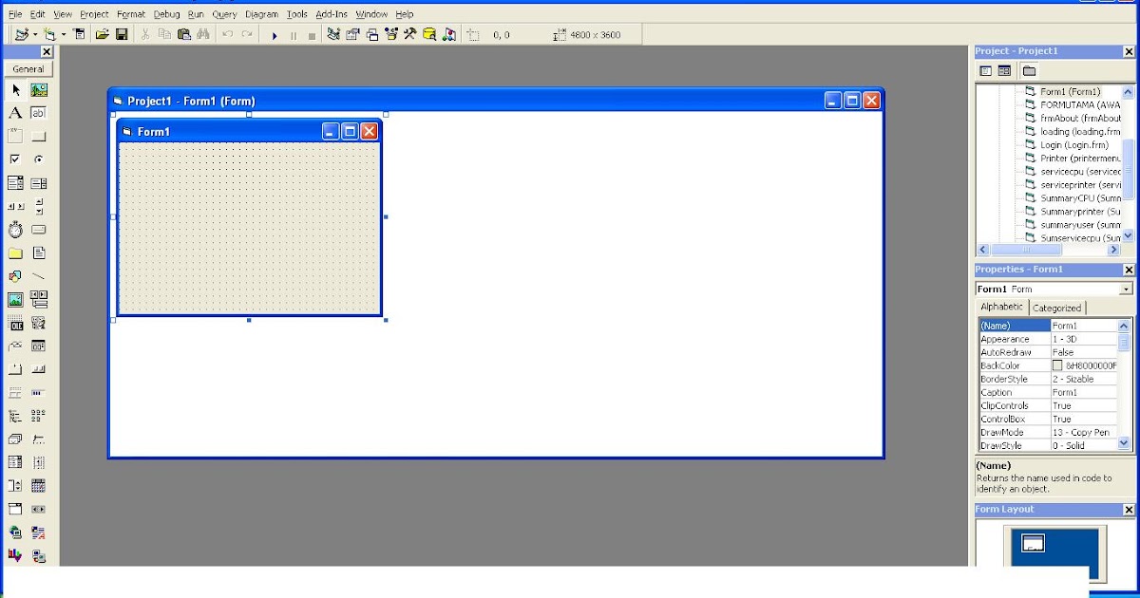Click the Save Project toolbar icon
This screenshot has width=1140, height=598.
point(121,34)
